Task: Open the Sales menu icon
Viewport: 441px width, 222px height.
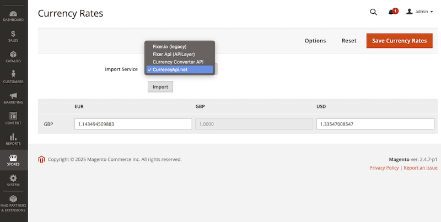Action: click(x=13, y=36)
